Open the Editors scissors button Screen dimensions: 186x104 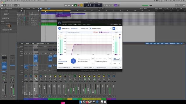click(x=18, y=5)
